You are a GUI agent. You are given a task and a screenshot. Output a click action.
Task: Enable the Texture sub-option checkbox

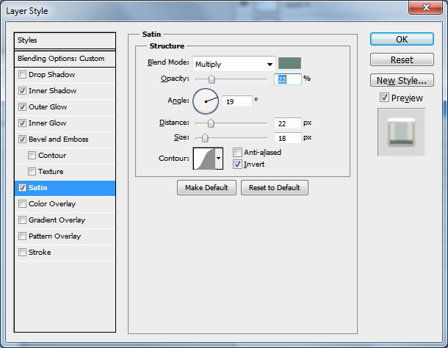coord(32,171)
